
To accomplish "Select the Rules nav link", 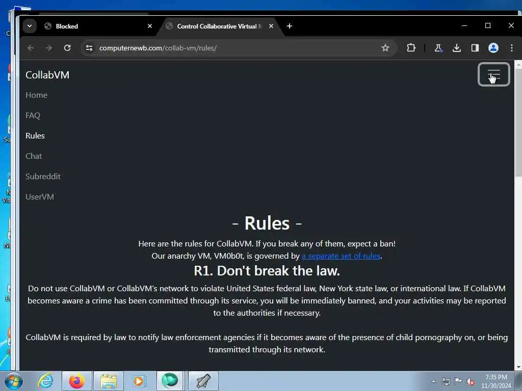I will [35, 135].
